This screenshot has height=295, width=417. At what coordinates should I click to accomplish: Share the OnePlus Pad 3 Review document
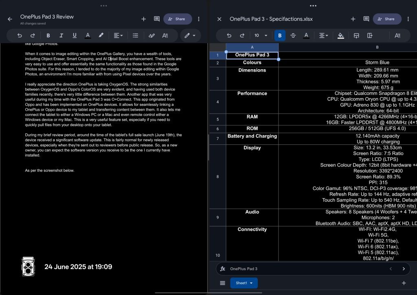(x=178, y=19)
